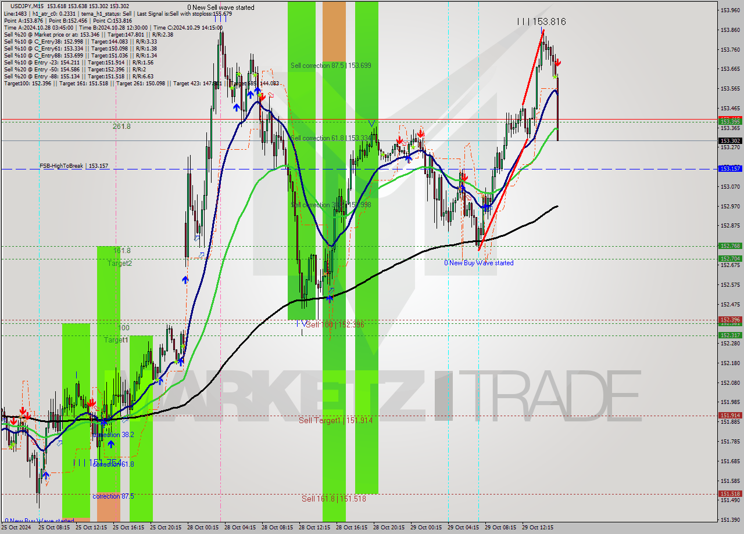Click the '25 Oct 2024' time axis label

[16, 528]
